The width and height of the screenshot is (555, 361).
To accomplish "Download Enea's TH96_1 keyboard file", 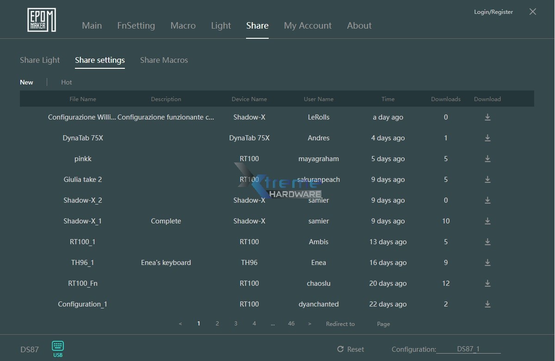I will (487, 263).
